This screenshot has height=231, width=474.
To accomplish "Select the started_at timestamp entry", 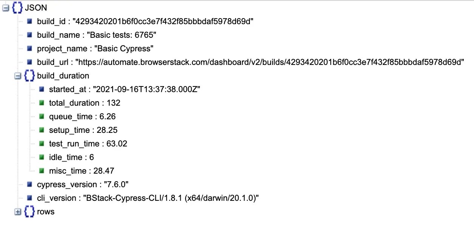I will (x=124, y=89).
